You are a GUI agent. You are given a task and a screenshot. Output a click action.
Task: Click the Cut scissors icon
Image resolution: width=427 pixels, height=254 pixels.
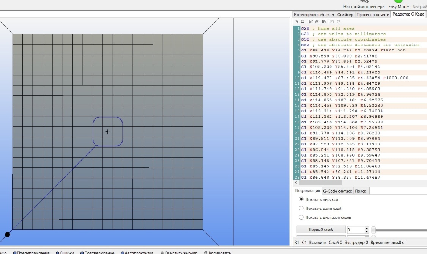[311, 22]
